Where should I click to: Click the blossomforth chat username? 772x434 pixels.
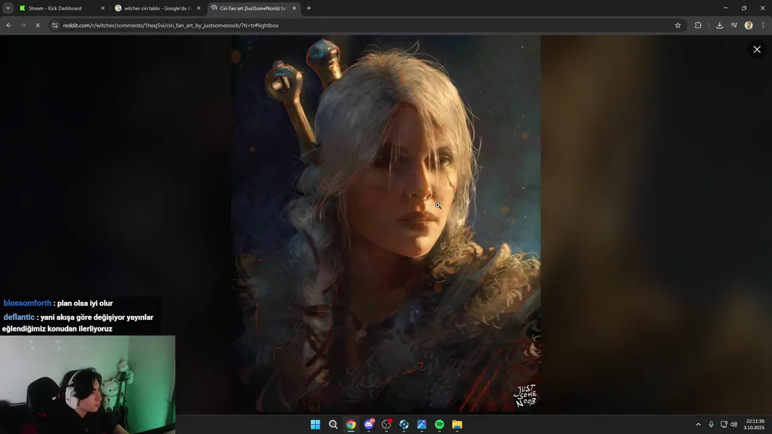click(27, 303)
